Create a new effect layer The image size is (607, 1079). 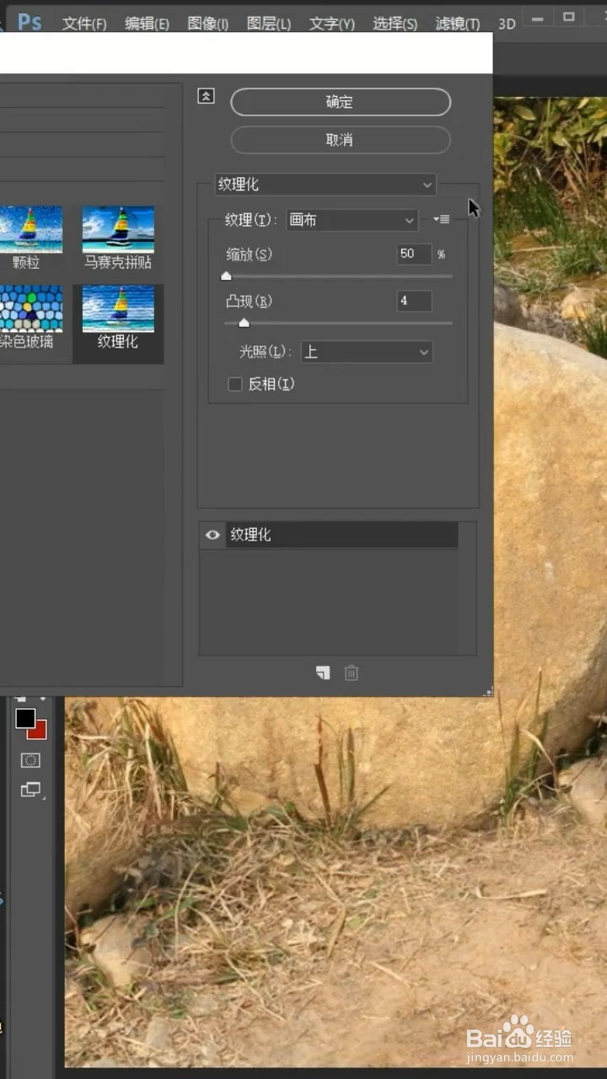click(323, 673)
